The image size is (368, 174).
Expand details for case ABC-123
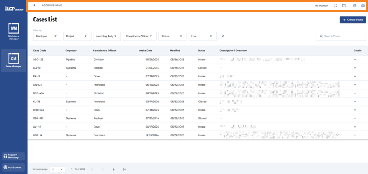click(x=355, y=60)
